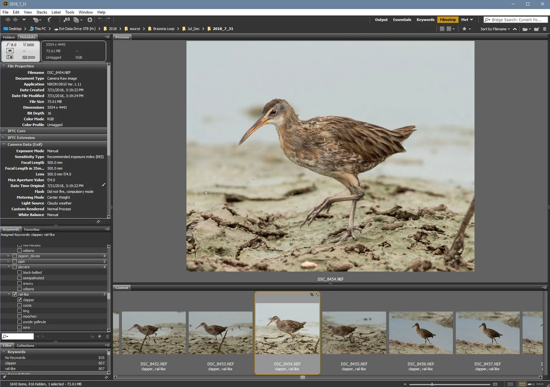Screen dimensions: 550x387
Task: Pin the filter with the pushpin icon
Action: pyautogui.click(x=4, y=377)
